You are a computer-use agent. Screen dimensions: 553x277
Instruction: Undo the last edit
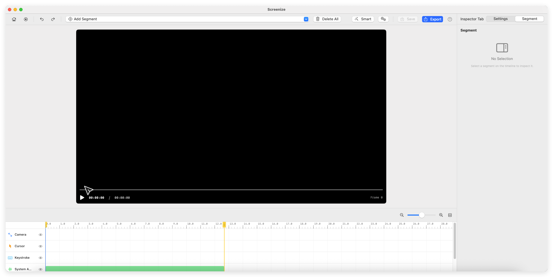coord(42,19)
